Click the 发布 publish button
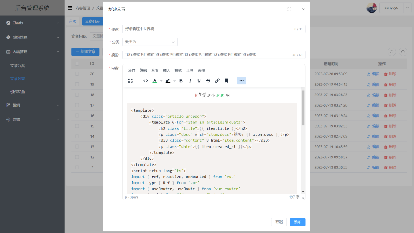 (297, 222)
